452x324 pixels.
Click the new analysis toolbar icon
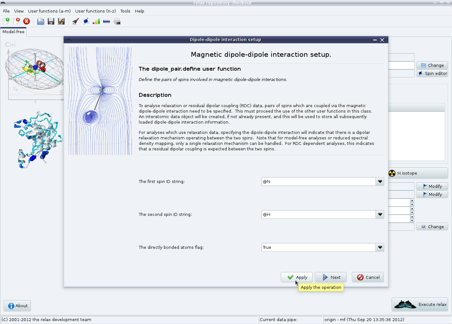tap(6, 21)
